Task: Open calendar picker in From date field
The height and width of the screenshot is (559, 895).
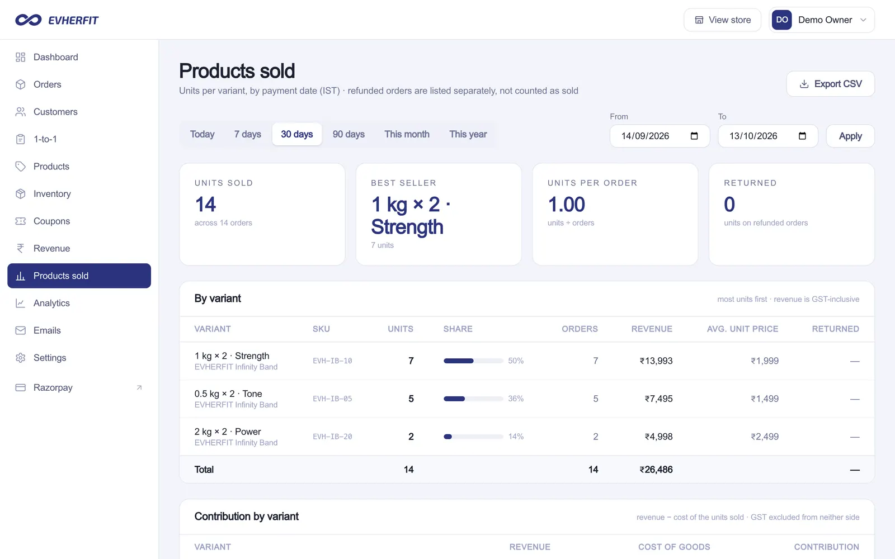Action: (694, 136)
